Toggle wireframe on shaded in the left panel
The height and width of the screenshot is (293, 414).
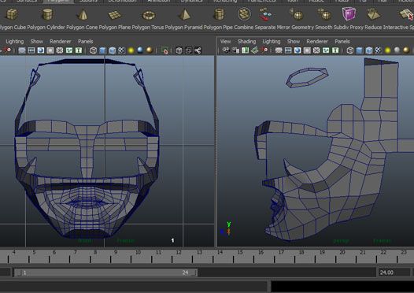(x=112, y=50)
